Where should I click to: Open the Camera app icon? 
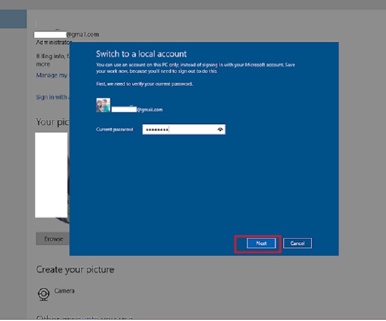tap(44, 294)
